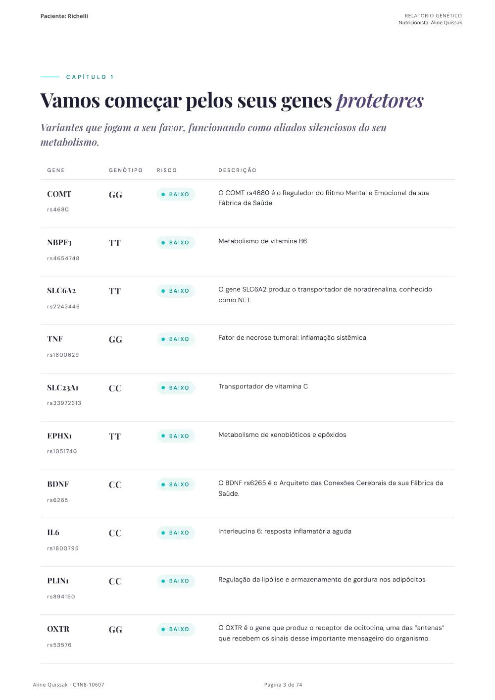Click 'Paciente: Richelli' in the header
Viewport: 495px width, 700px height.
pyautogui.click(x=64, y=16)
